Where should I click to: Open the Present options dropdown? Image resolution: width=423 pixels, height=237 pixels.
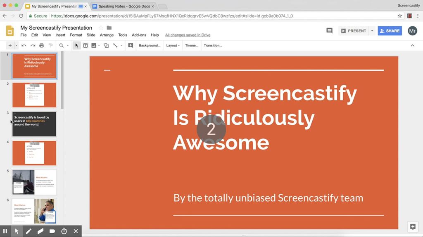pos(373,30)
